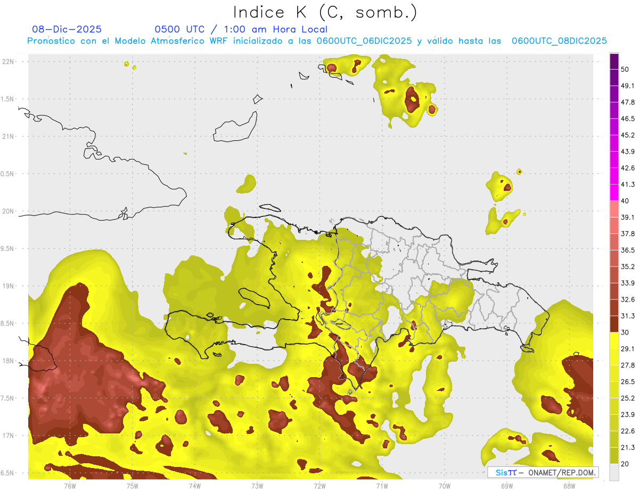This screenshot has height=493, width=639.
Task: Click the colorbar label "30"
Action: (x=626, y=332)
